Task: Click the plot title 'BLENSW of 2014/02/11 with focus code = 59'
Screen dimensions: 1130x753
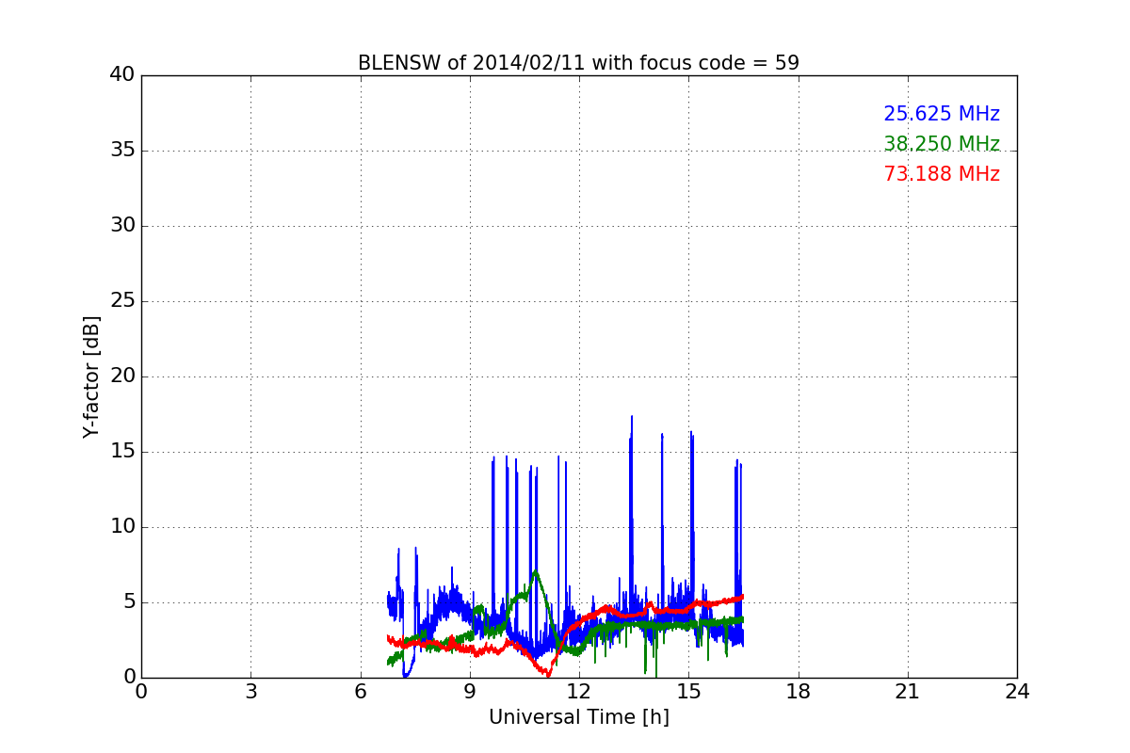Action: tap(578, 63)
